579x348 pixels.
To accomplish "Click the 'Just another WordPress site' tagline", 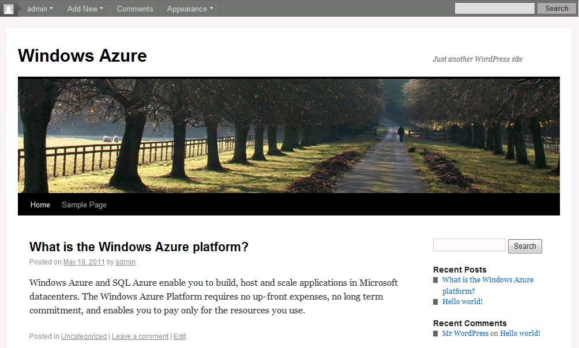I will point(478,59).
